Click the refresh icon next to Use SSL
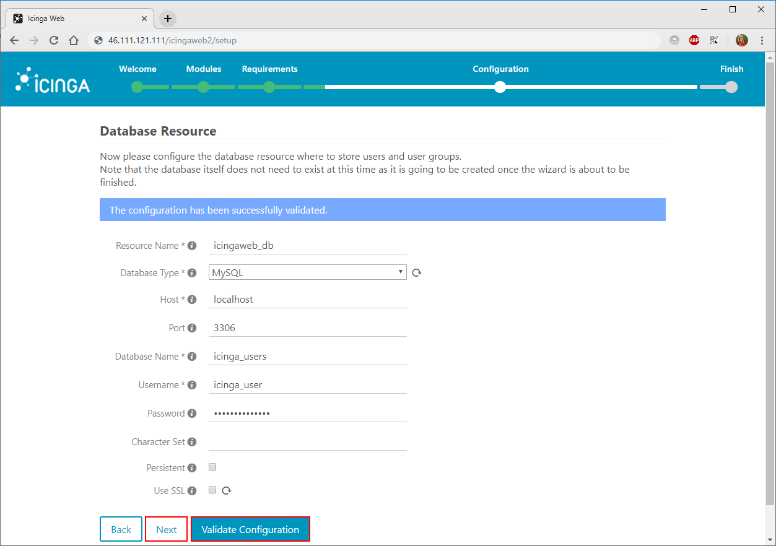Viewport: 776px width, 546px height. (x=226, y=490)
